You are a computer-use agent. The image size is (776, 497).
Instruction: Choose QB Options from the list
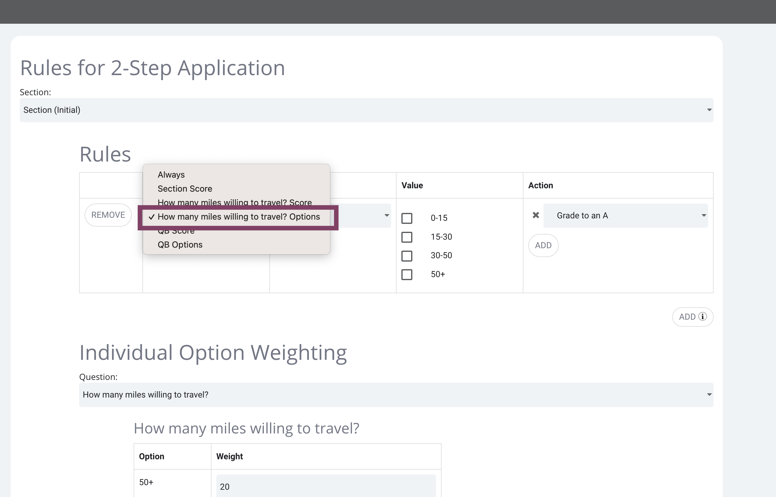(x=180, y=245)
